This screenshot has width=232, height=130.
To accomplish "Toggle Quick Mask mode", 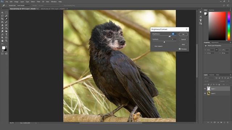I will pyautogui.click(x=2, y=54).
